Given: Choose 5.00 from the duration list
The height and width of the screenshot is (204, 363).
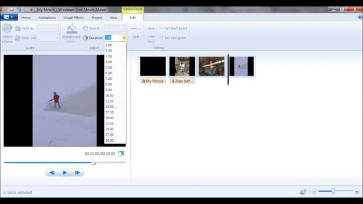Looking at the screenshot, I should pyautogui.click(x=115, y=67).
